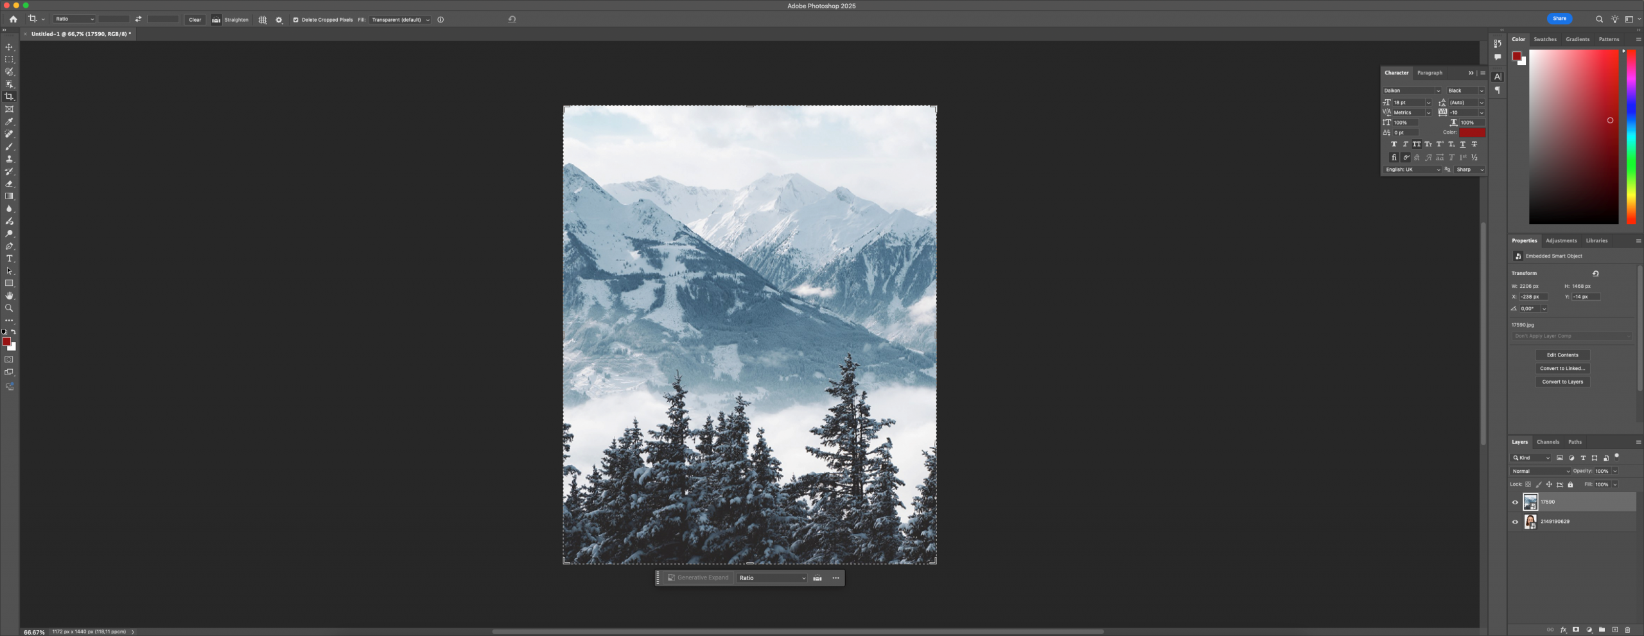Open the Black font style dropdown

click(x=1465, y=91)
